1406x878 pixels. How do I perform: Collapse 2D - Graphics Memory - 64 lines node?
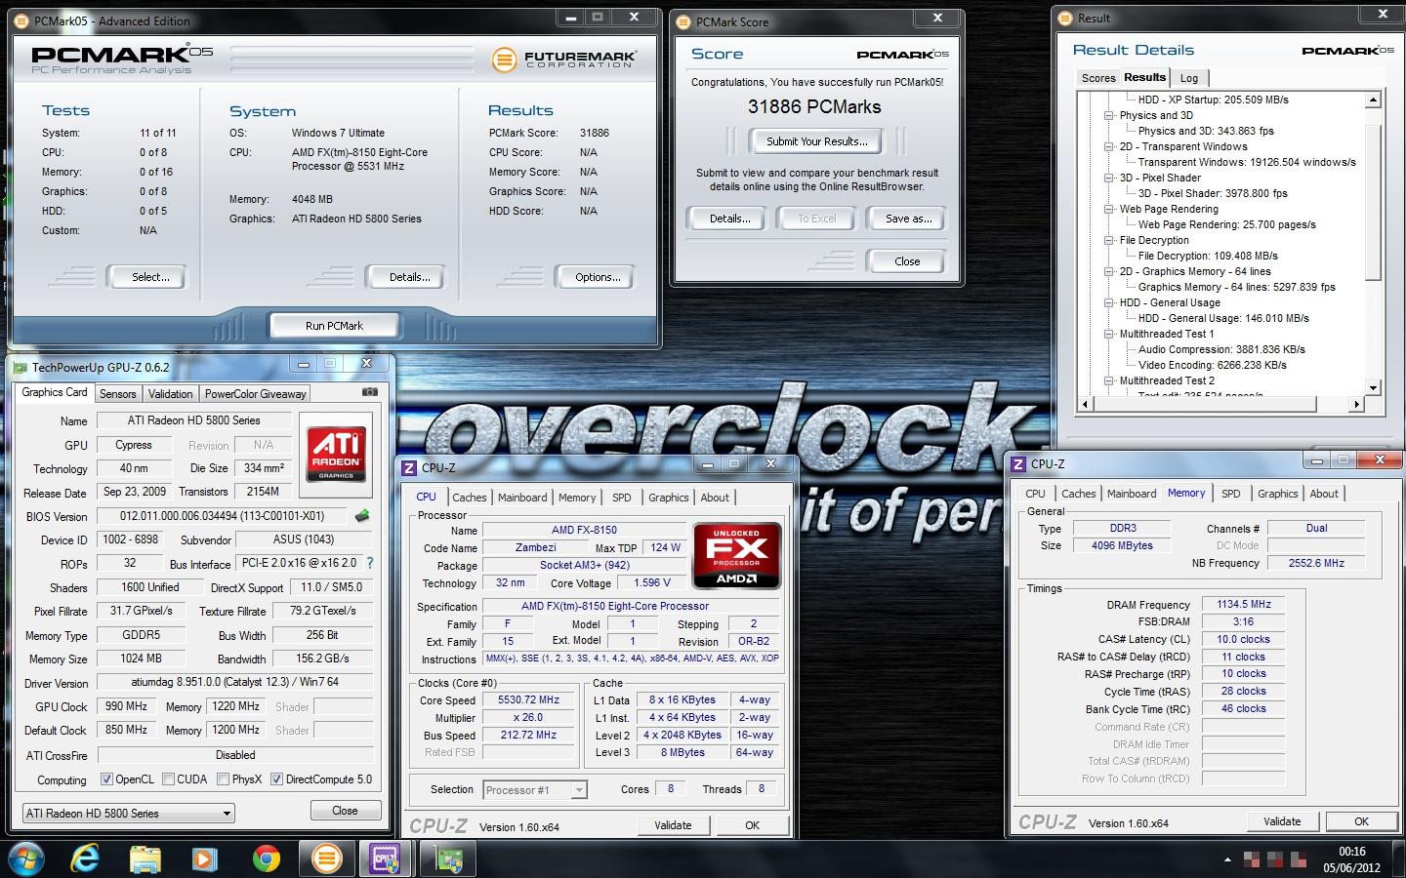click(1109, 271)
